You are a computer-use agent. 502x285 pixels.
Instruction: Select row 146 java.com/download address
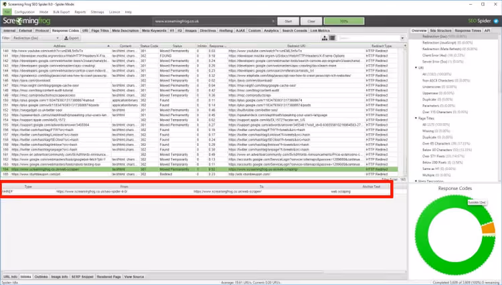(31, 80)
